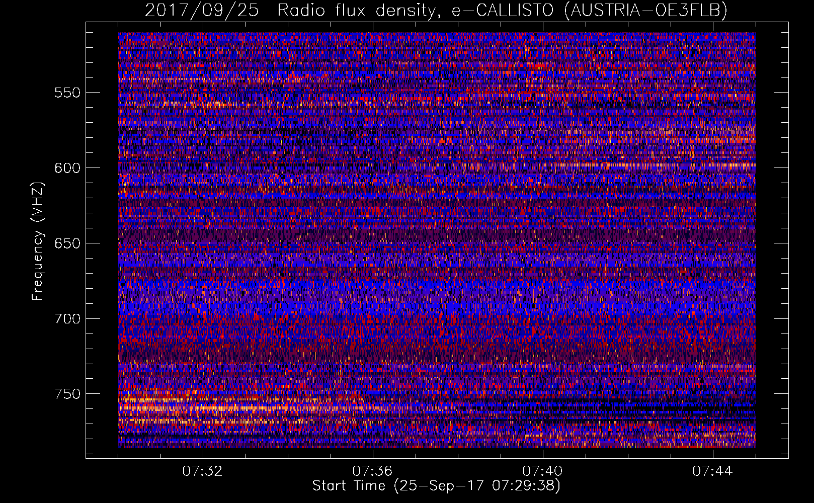
Task: Click the 07:44 time tick label
Action: point(712,471)
